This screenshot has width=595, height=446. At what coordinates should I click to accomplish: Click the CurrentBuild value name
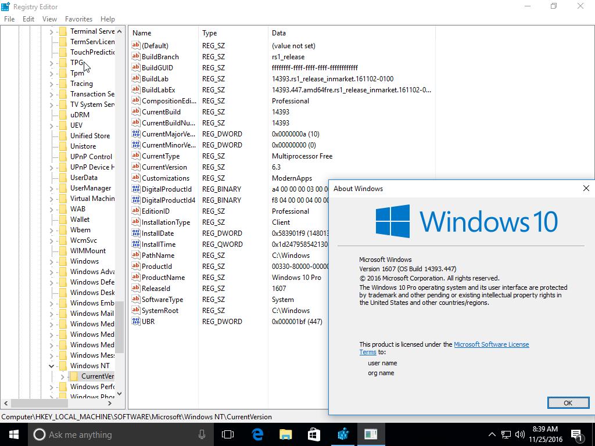pyautogui.click(x=161, y=112)
